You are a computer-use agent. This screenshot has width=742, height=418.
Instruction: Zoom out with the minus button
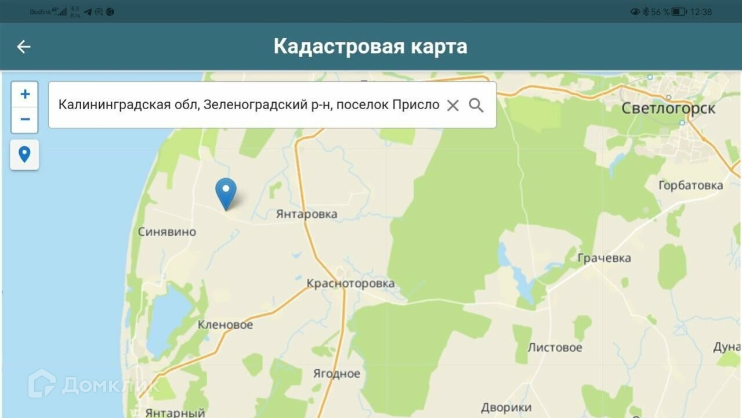[x=25, y=120]
